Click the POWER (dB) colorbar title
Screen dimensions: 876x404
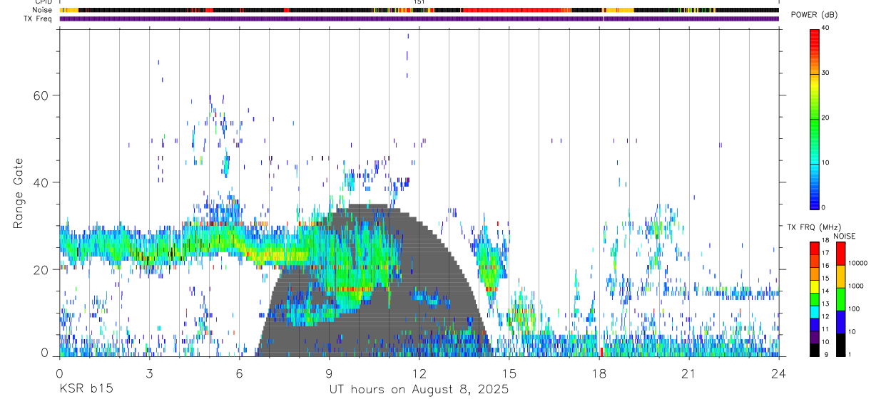pyautogui.click(x=814, y=15)
